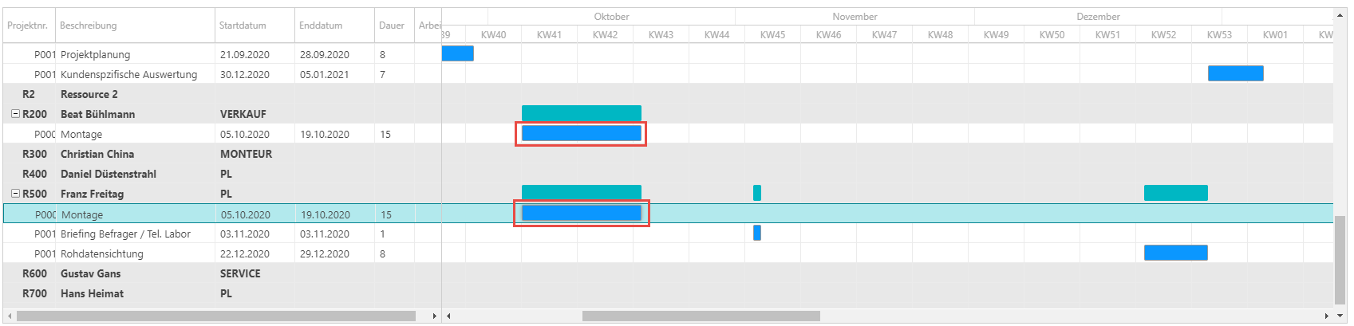Viewport: 1354px width, 326px height.
Task: Click the Gantt chart scroll-left arrow
Action: 448,316
